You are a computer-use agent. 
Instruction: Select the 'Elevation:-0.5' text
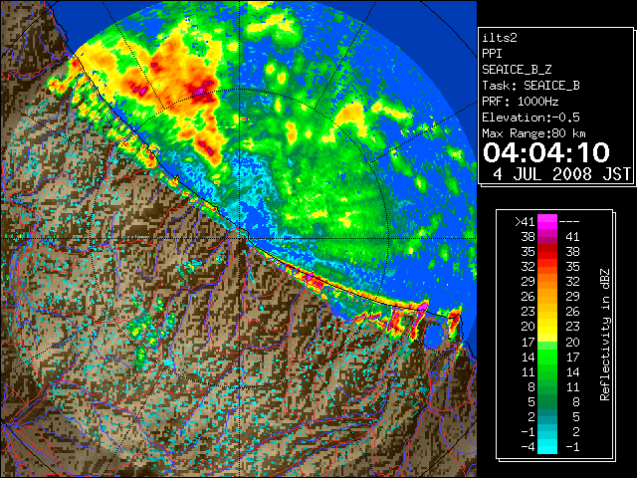pyautogui.click(x=531, y=118)
